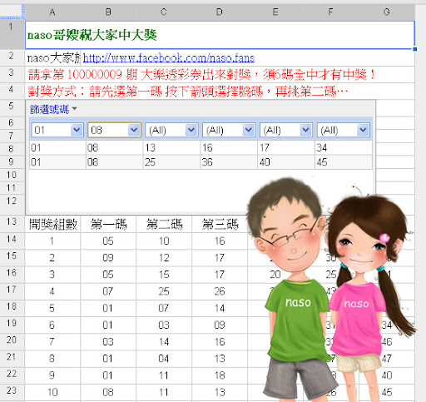Screen dimensions: 426x402
Task: Click cell 26 in sheet row 17
Action: (220, 291)
